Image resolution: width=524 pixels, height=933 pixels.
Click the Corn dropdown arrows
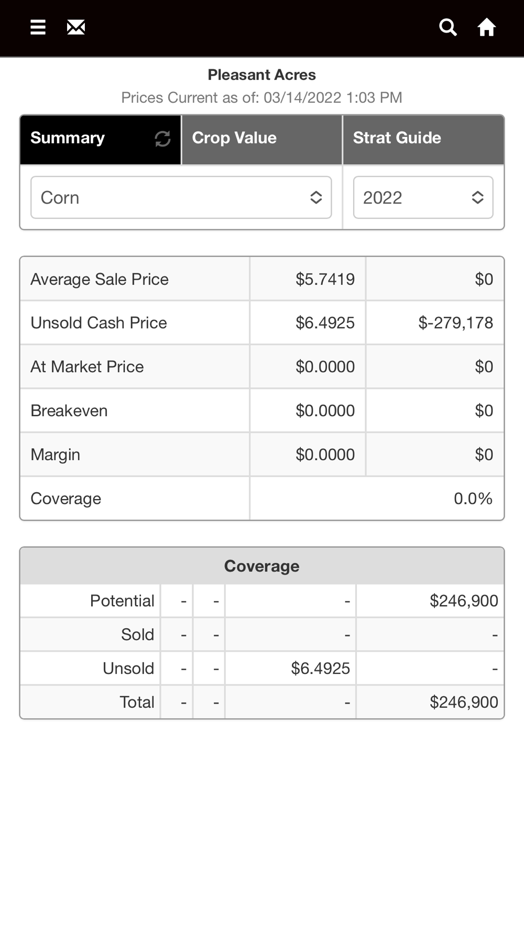click(x=316, y=198)
